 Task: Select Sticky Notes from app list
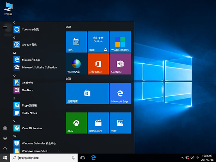[29, 113]
